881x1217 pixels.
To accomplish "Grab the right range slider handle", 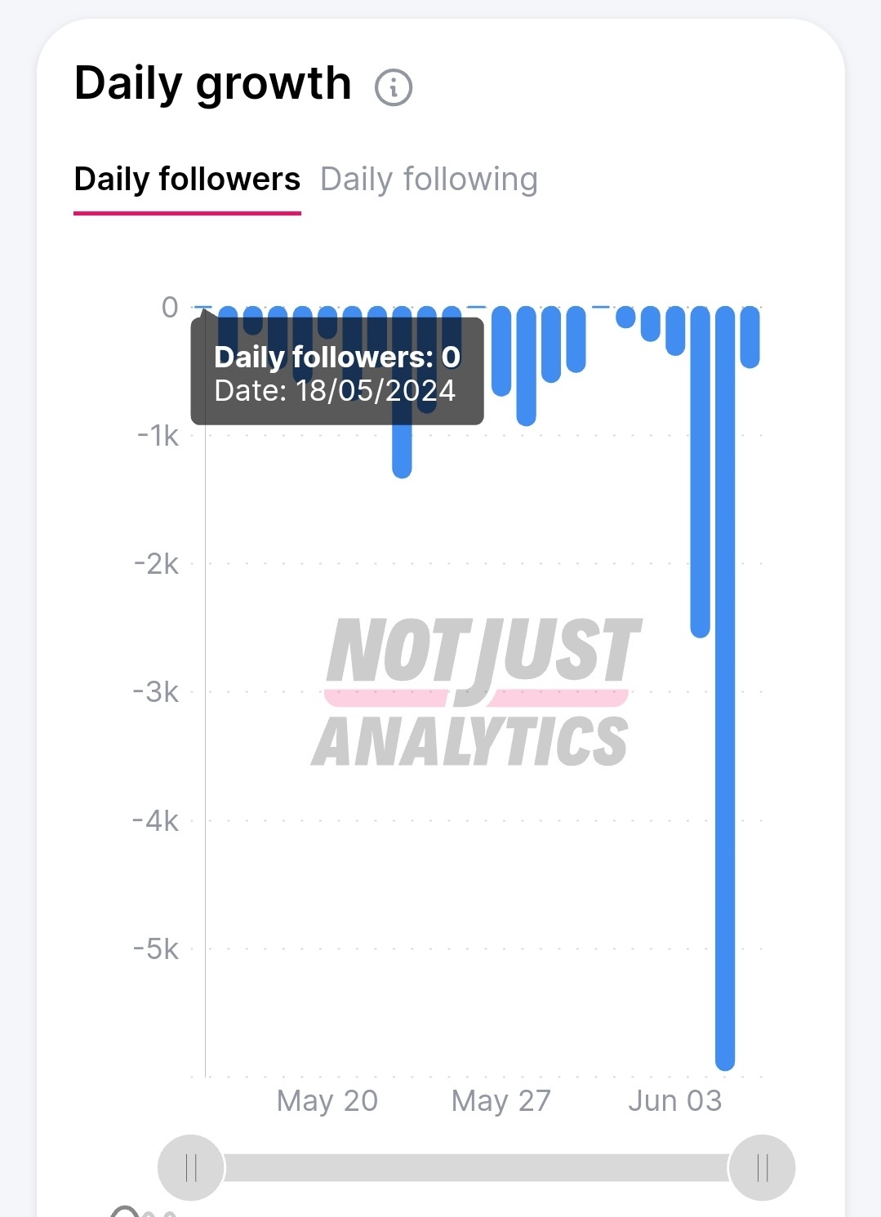I will pos(762,1167).
